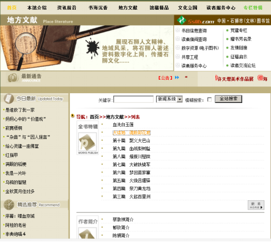Click the MORE button with arrow
This screenshot has height=242, width=271.
[x=256, y=205]
